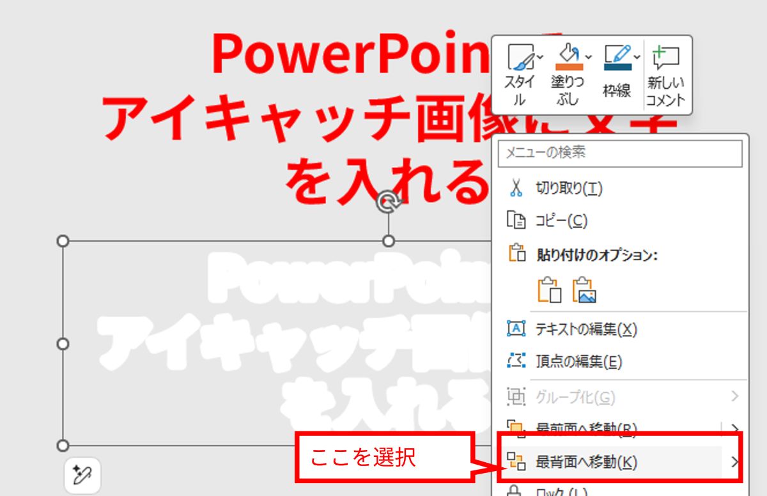The width and height of the screenshot is (767, 496).
Task: Choose 最背面へ移動(K) in the context menu
Action: click(x=586, y=461)
